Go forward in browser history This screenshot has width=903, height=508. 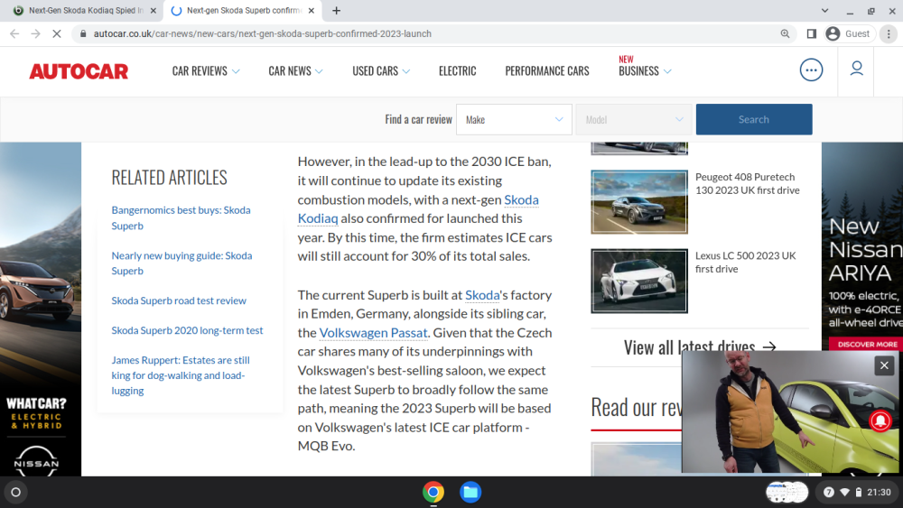pyautogui.click(x=36, y=34)
